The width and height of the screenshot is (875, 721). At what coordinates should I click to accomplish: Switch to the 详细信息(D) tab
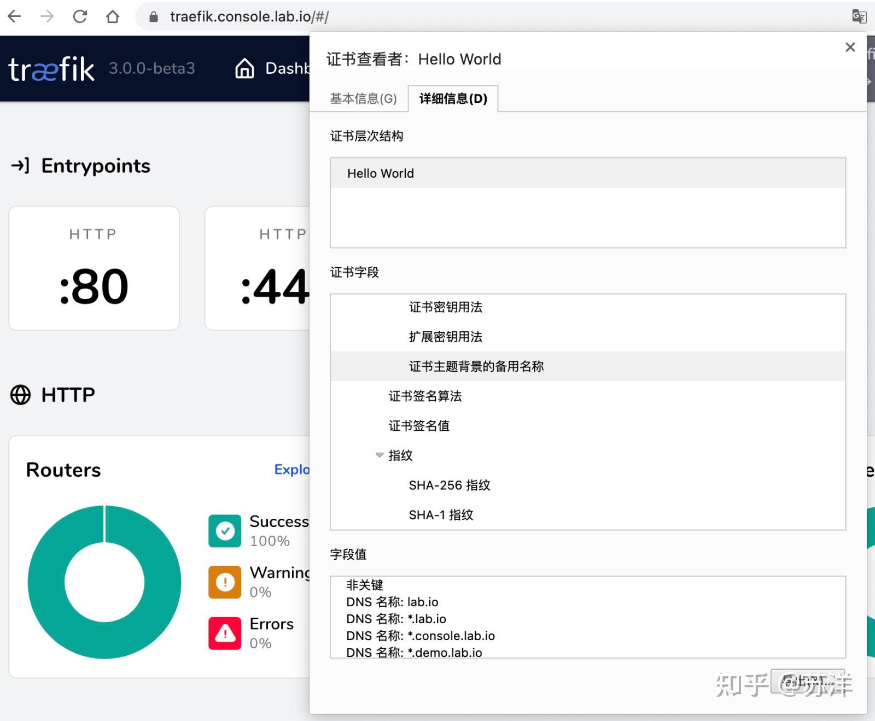(453, 98)
